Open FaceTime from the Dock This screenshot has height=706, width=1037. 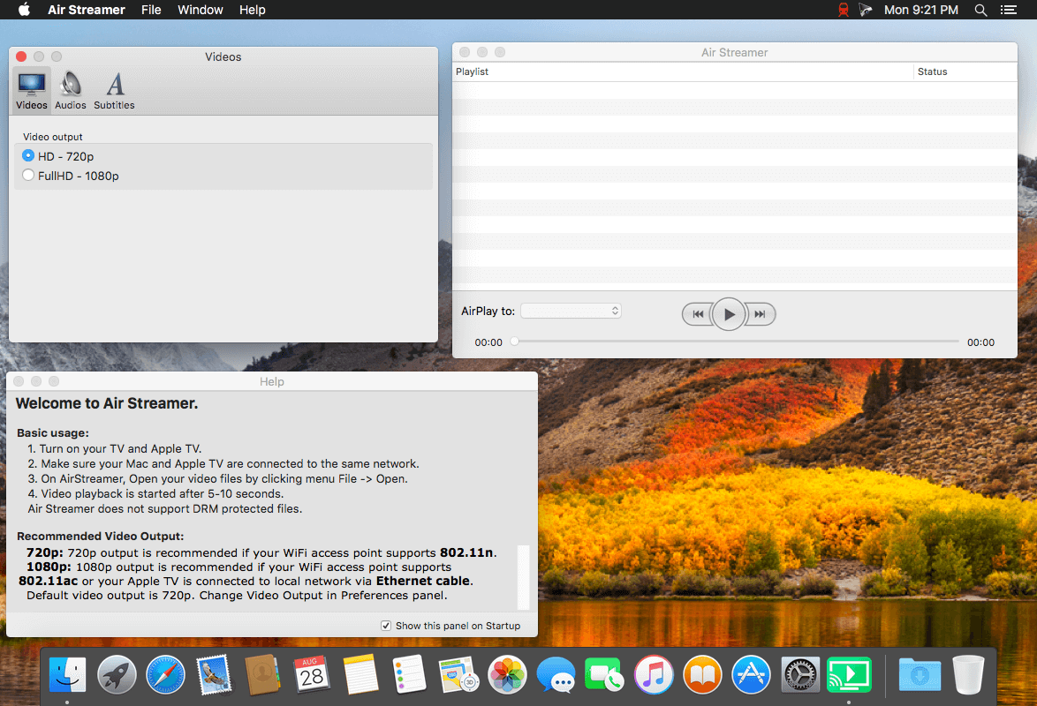click(x=604, y=675)
